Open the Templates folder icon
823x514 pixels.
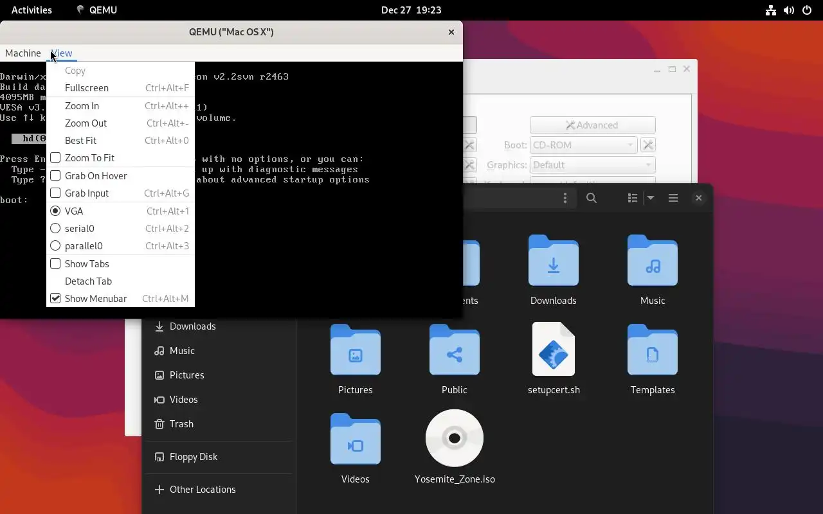point(653,350)
